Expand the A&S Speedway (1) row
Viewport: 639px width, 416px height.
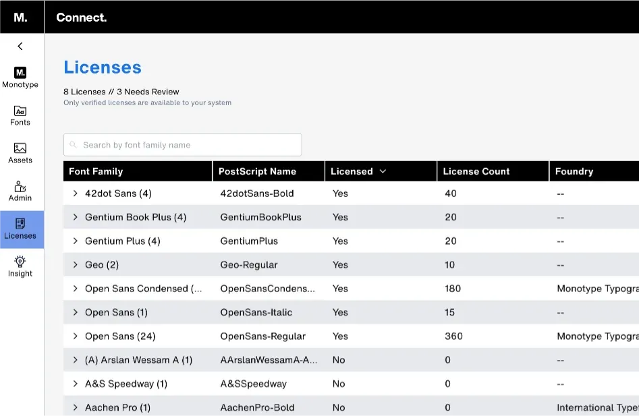pyautogui.click(x=75, y=384)
